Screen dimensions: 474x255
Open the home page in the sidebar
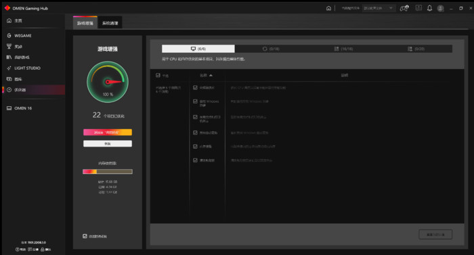[14, 20]
